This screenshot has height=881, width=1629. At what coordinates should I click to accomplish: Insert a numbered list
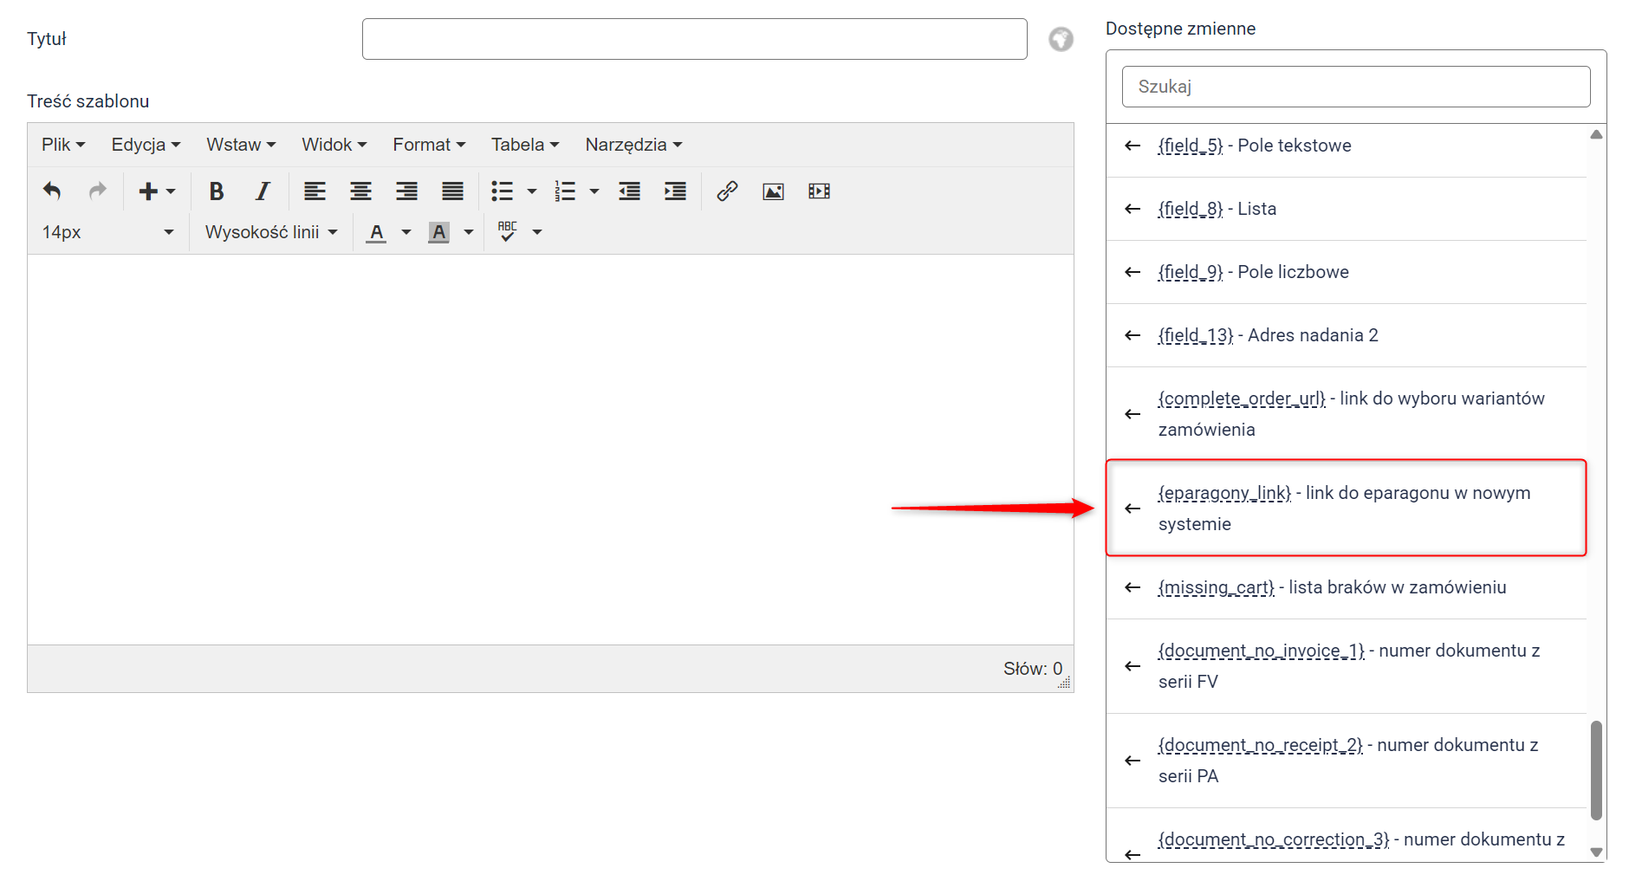click(x=565, y=191)
